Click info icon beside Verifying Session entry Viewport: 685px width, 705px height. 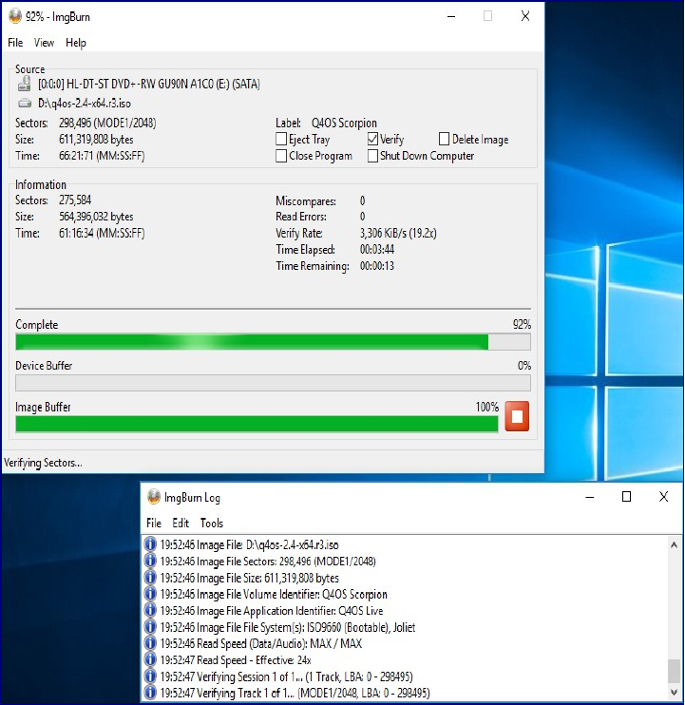click(x=150, y=676)
